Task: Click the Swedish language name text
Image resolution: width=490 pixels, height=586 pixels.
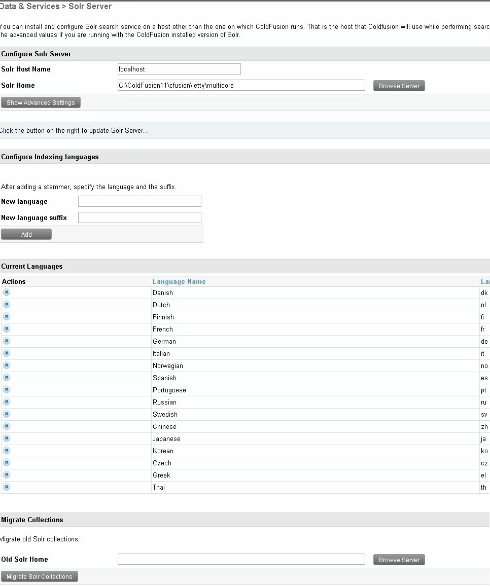Action: (x=165, y=414)
